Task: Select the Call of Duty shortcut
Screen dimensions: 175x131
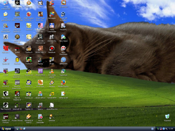Action: (17, 3)
